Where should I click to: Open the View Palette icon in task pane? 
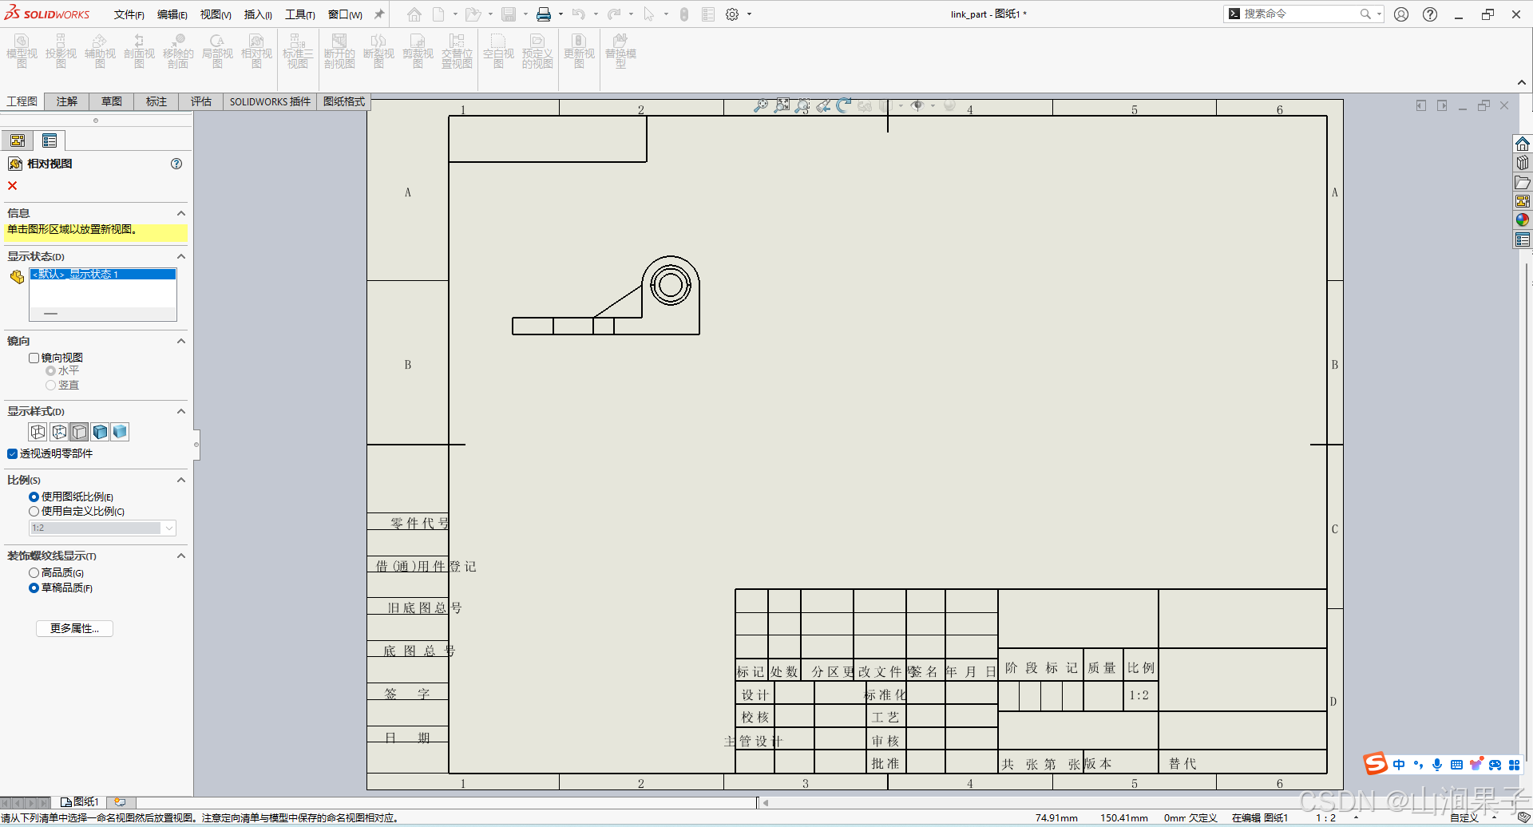[1523, 201]
